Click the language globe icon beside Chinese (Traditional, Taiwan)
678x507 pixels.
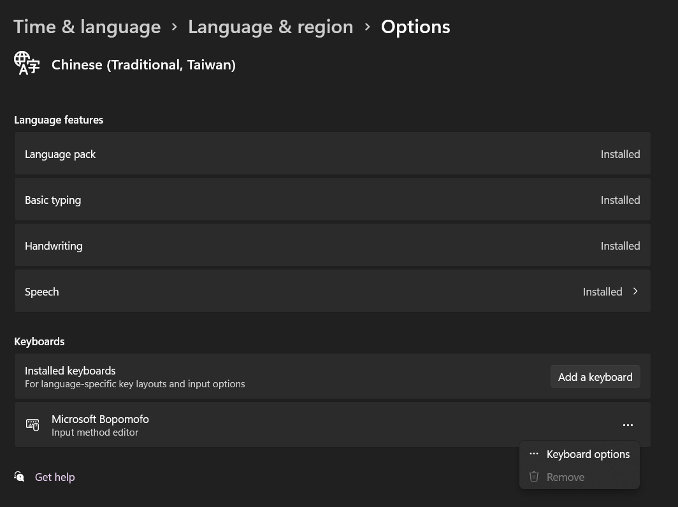click(27, 64)
